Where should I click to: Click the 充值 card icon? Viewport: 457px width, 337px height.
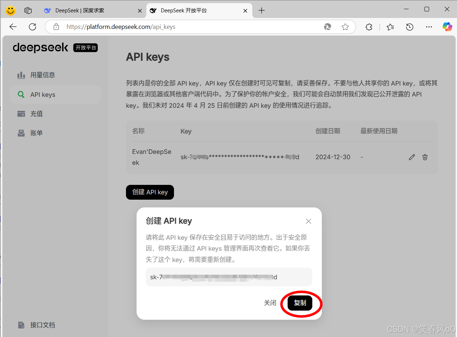[21, 114]
